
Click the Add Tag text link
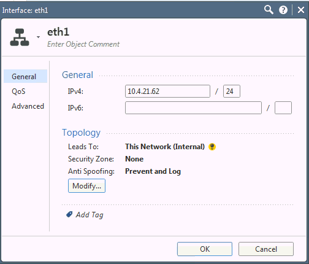[90, 215]
